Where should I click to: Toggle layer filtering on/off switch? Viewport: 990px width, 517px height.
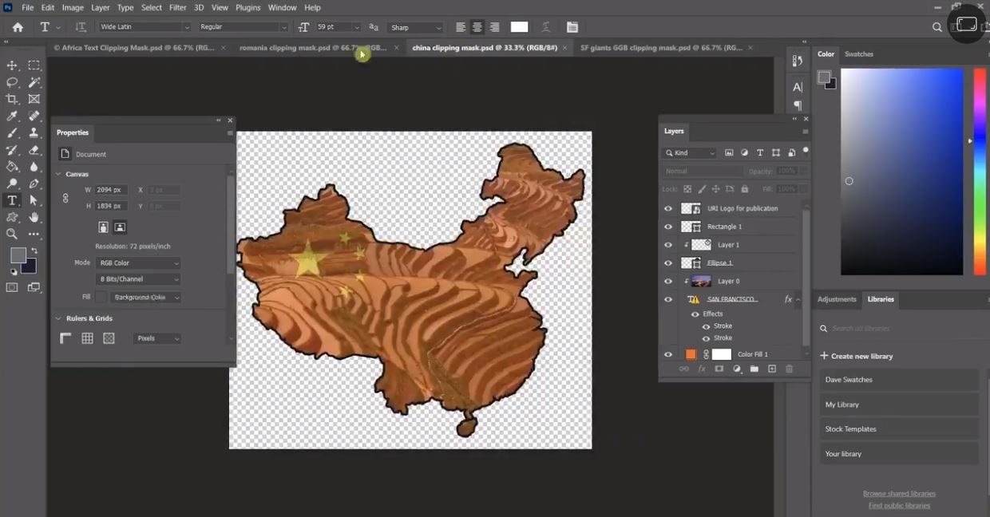coord(806,150)
